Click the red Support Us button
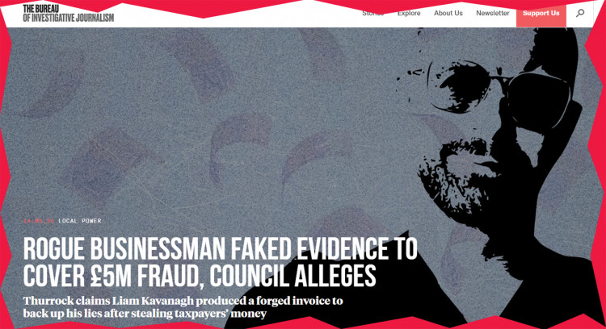This screenshot has width=606, height=329. [x=541, y=13]
